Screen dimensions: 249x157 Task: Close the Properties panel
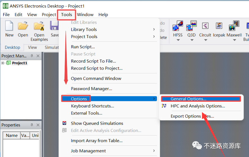click(x=38, y=125)
